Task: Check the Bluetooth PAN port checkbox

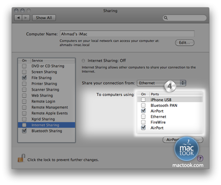Action: click(x=143, y=106)
